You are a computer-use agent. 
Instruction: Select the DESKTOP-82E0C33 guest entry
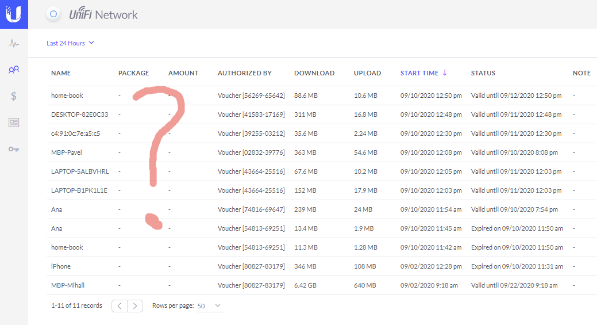[x=79, y=114]
